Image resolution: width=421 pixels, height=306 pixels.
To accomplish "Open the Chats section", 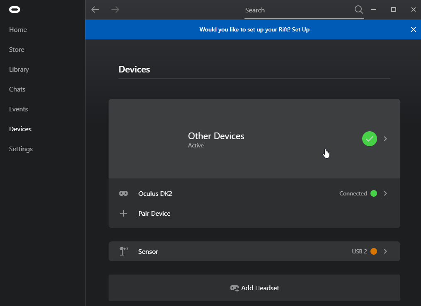I will tap(17, 89).
